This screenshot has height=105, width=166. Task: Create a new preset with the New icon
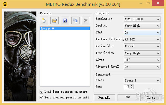point(44,21)
